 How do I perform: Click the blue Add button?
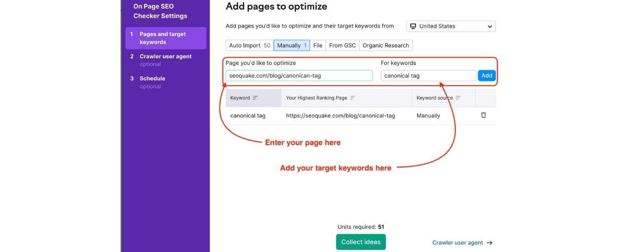pyautogui.click(x=486, y=75)
